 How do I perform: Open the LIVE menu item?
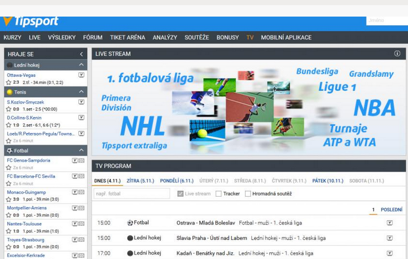(34, 37)
